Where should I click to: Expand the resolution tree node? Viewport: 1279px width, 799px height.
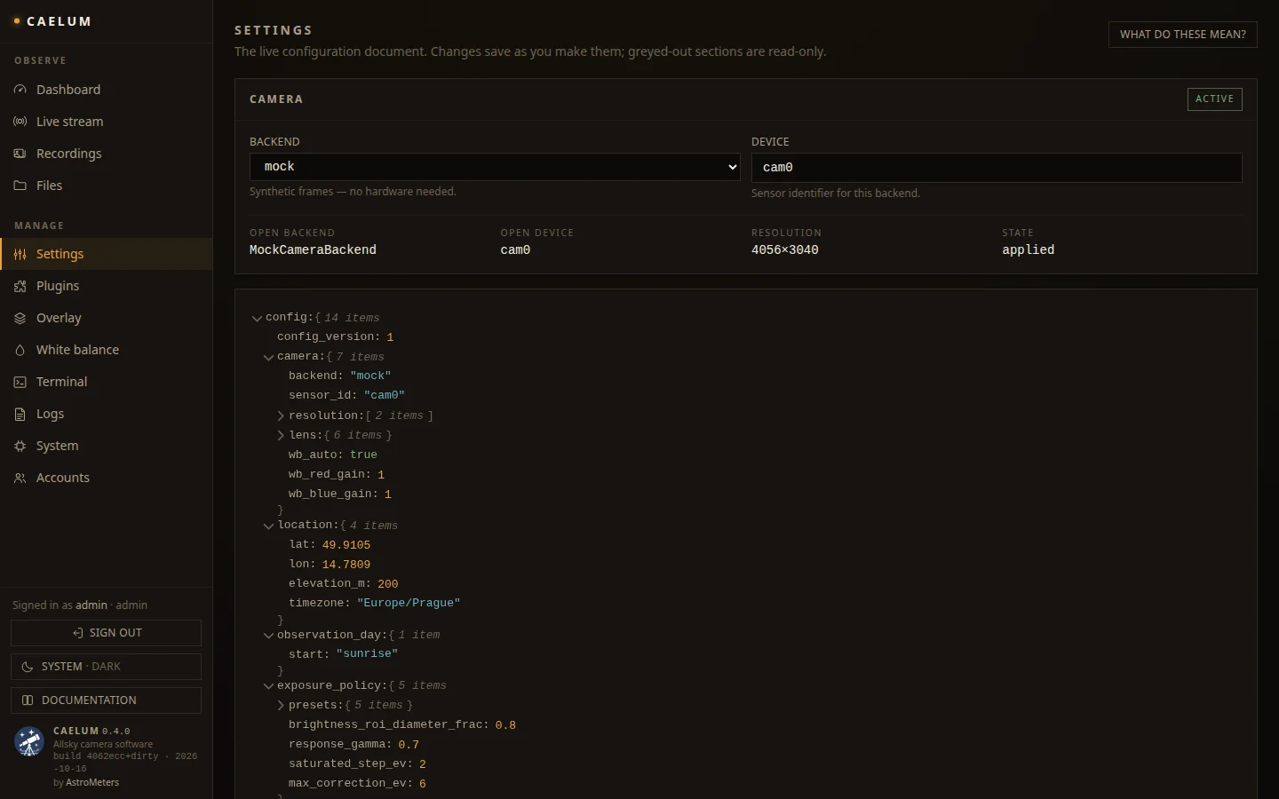click(x=280, y=415)
